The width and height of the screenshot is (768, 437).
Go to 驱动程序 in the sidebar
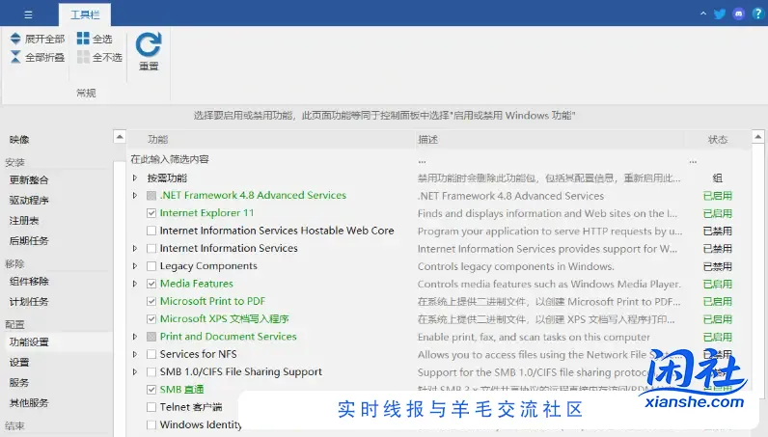(x=29, y=201)
